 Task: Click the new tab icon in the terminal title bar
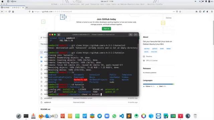pos(59,35)
